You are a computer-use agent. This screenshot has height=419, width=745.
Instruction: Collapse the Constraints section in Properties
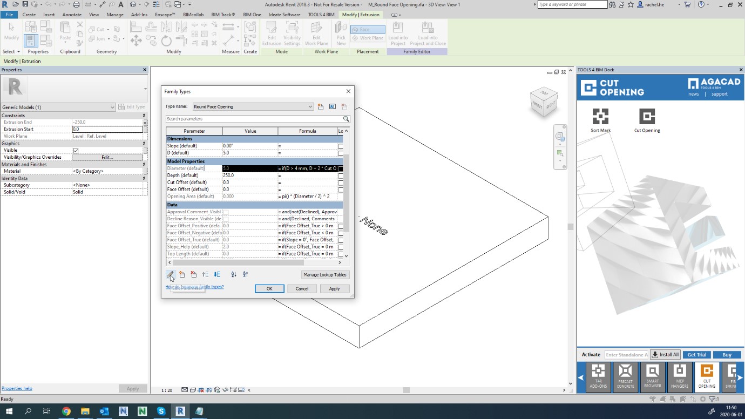click(144, 116)
